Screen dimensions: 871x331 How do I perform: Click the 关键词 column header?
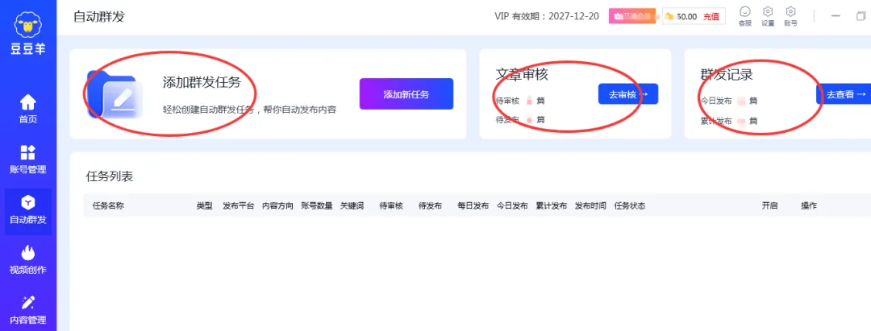click(x=352, y=205)
